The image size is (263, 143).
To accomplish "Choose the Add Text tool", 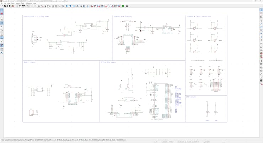I will [261, 61].
